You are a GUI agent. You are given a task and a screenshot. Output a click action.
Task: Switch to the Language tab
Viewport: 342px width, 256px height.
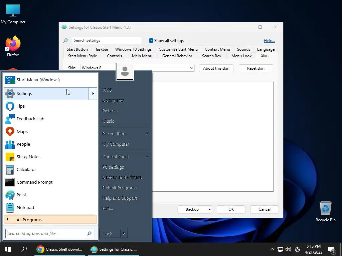click(266, 49)
